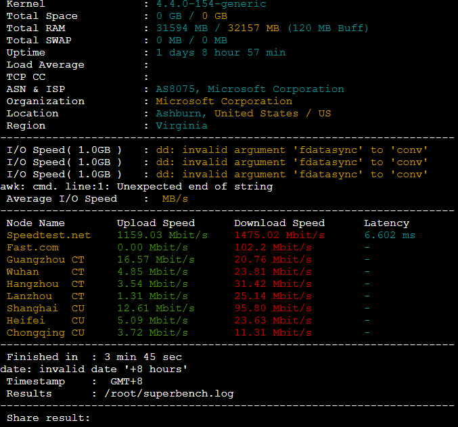
Task: Click Wuhan download '23.81 Mbit/s'
Action: (x=273, y=272)
